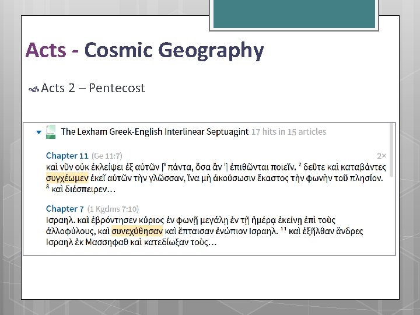Click the teal rectangle at slide top

coord(294,14)
